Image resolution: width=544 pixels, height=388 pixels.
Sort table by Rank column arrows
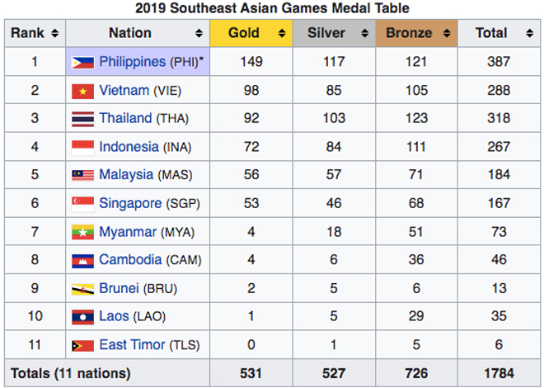54,34
